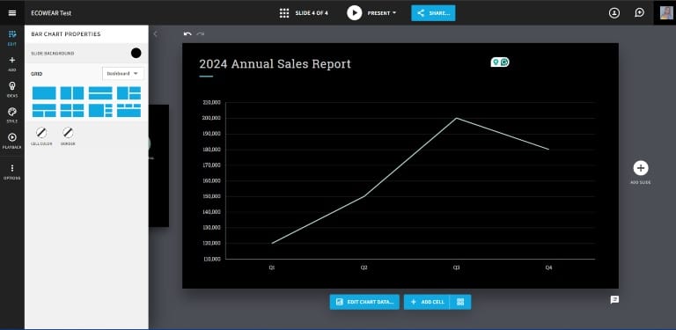Click the redo arrow icon
This screenshot has width=676, height=330.
[x=200, y=33]
